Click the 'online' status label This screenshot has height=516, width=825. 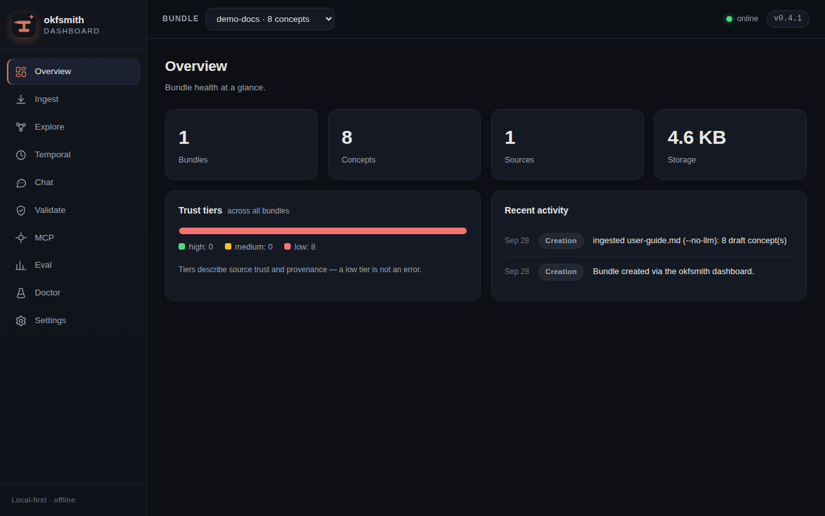[x=748, y=19]
